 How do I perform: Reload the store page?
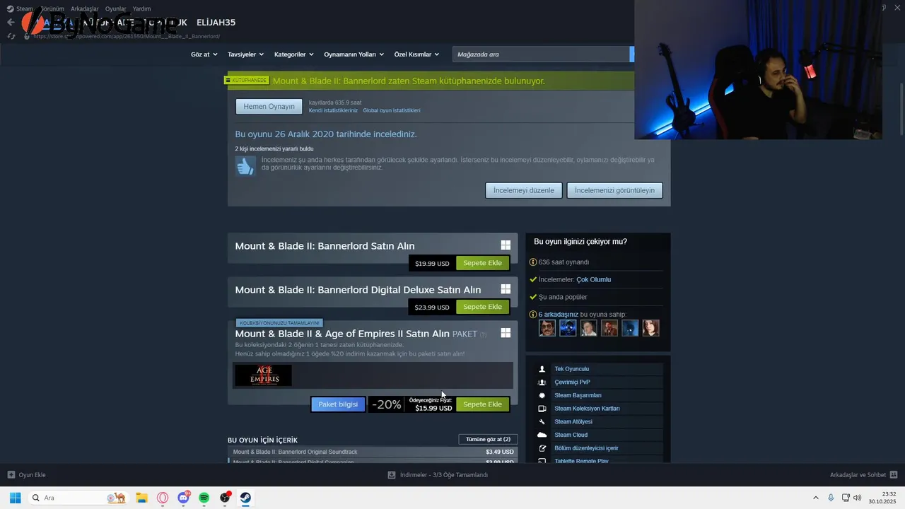point(11,36)
